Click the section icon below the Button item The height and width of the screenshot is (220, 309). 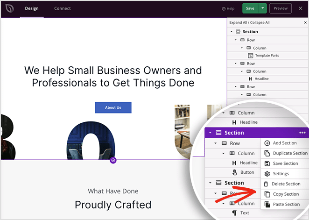pos(218,183)
